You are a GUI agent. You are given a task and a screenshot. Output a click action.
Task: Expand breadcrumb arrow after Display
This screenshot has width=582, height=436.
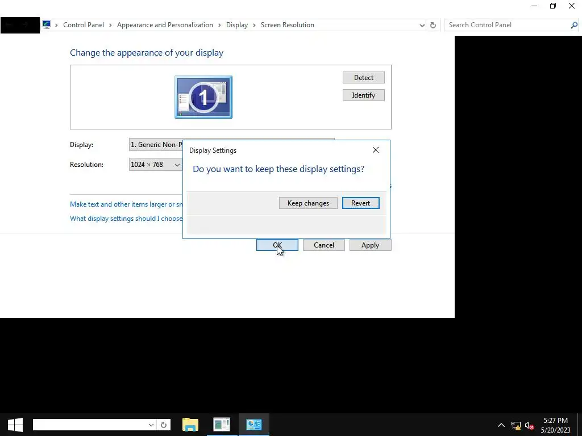[254, 25]
